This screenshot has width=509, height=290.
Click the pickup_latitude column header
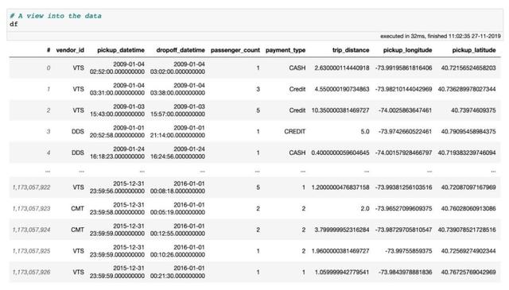coord(474,50)
